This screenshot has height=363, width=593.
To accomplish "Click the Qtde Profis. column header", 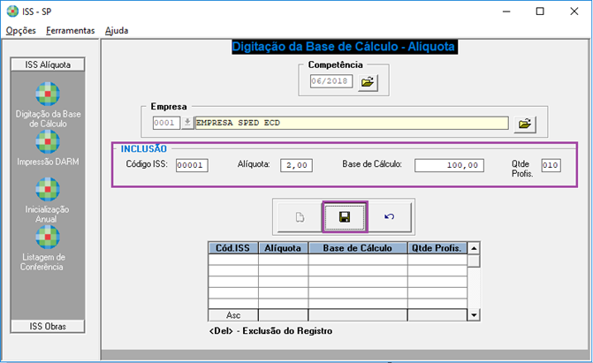I will point(437,248).
